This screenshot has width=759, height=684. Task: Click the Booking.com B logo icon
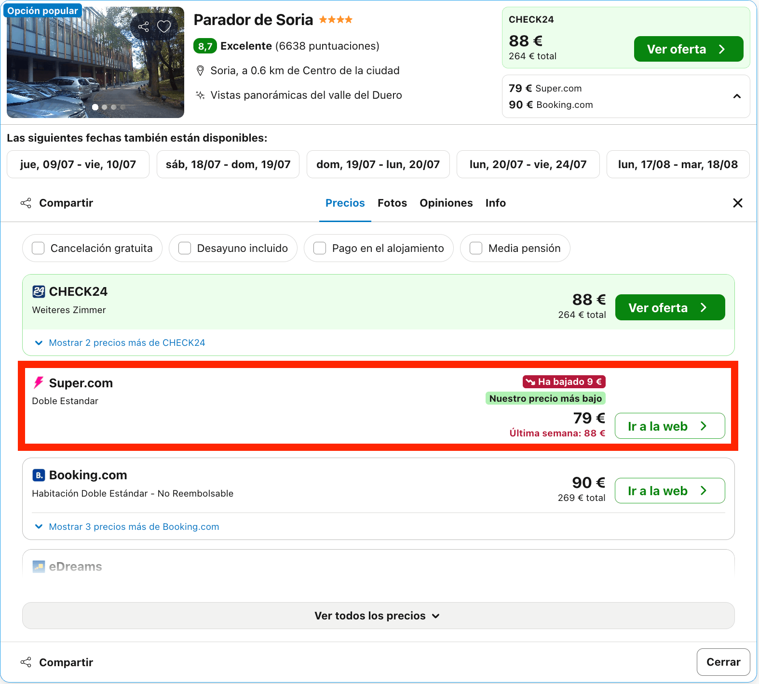(x=39, y=475)
